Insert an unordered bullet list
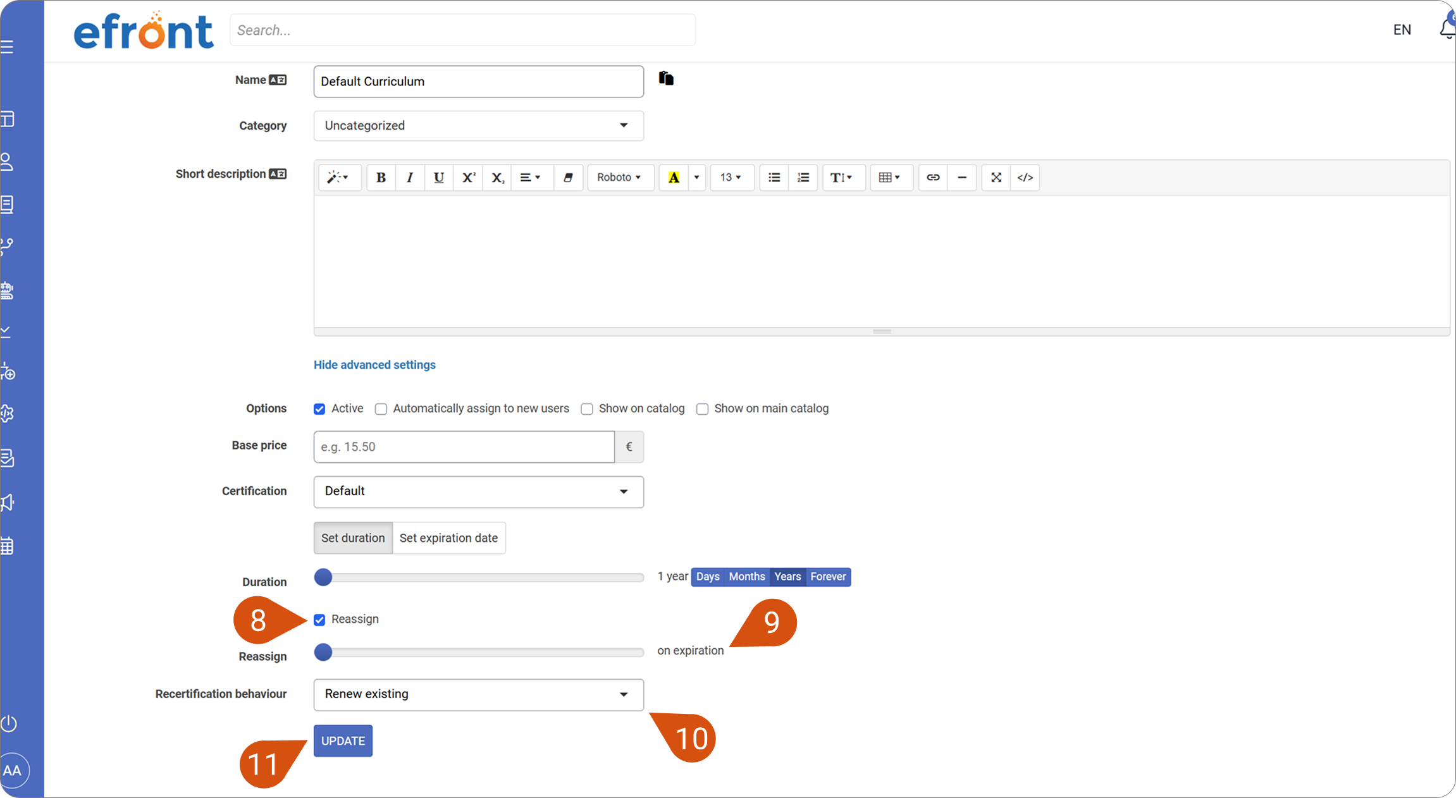This screenshot has width=1456, height=798. click(774, 178)
